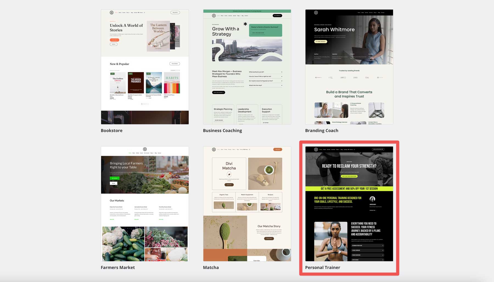This screenshot has height=282, width=494.
Task: Click the Divi logo in the Bookstore header
Action: (x=111, y=12)
